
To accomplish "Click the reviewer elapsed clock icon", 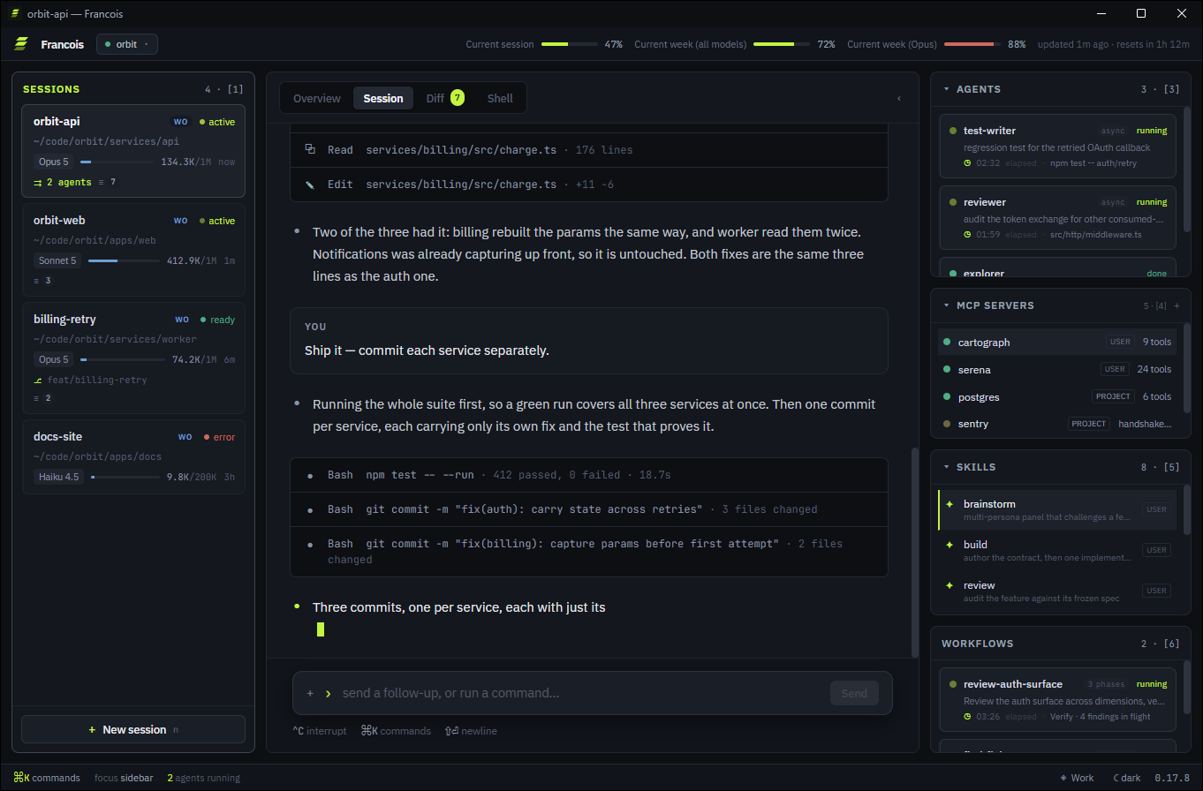I will (x=968, y=235).
